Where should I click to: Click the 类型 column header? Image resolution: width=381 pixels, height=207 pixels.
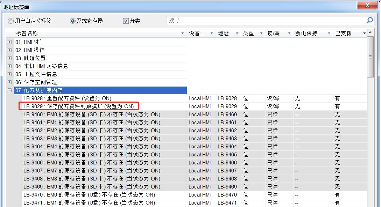point(253,33)
